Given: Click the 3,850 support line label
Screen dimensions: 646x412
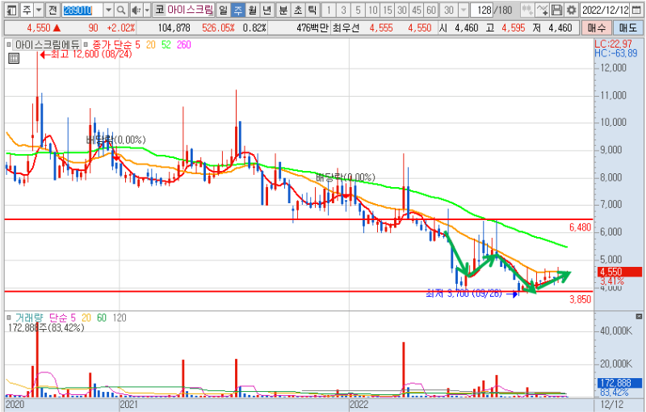Looking at the screenshot, I should [x=580, y=299].
